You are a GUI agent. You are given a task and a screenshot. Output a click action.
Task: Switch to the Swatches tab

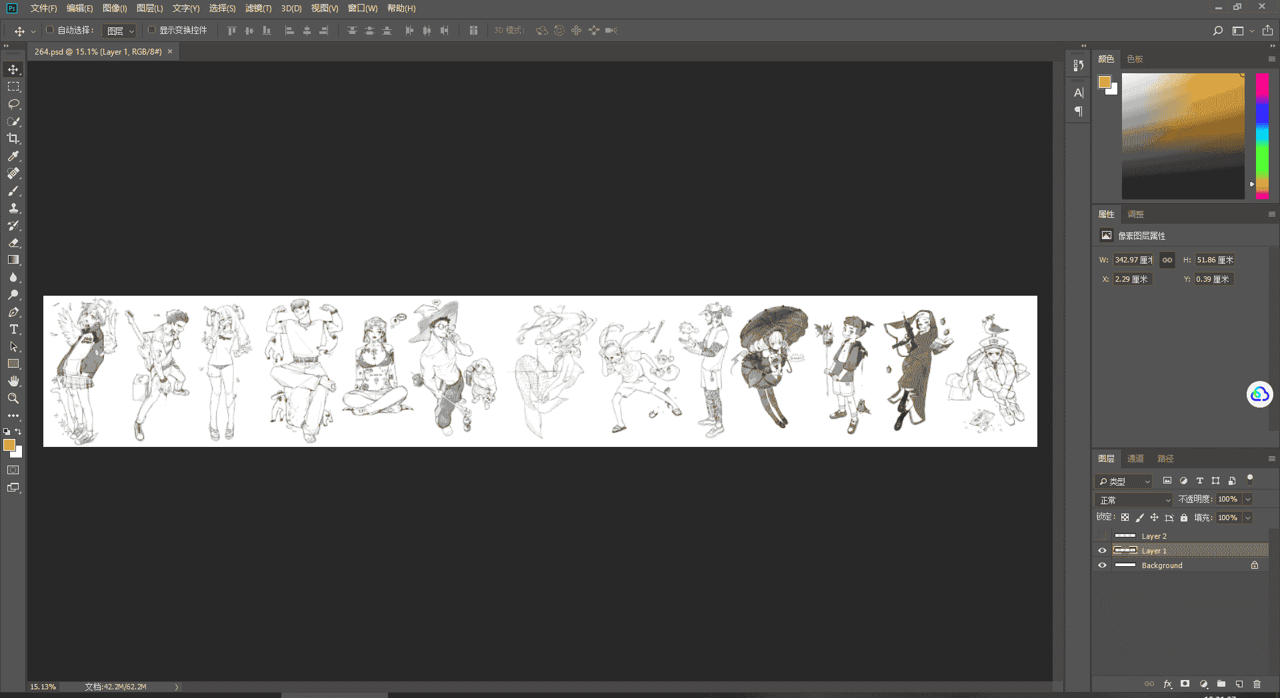click(1135, 59)
